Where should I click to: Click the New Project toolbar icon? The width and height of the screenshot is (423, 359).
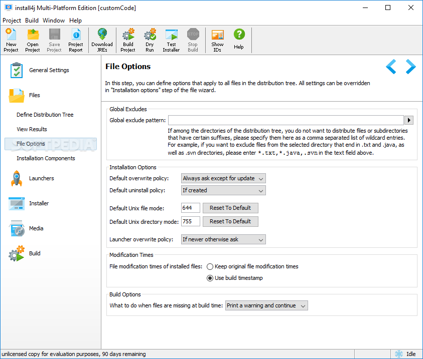(11, 40)
